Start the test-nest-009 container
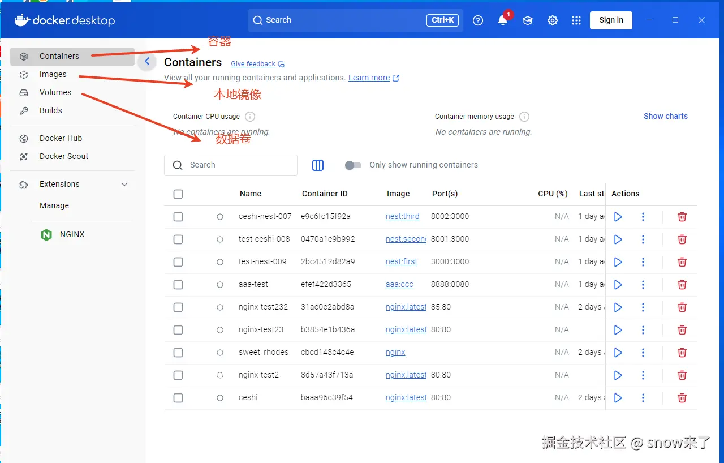Viewport: 724px width, 463px height. pyautogui.click(x=618, y=262)
